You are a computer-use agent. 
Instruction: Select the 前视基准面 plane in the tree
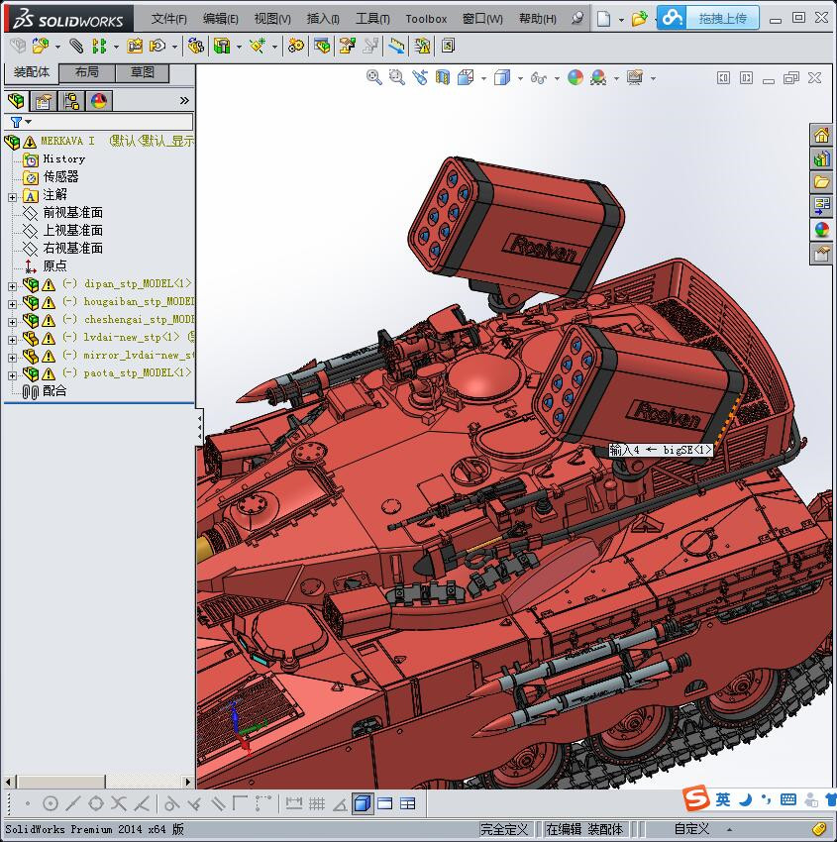click(x=72, y=212)
